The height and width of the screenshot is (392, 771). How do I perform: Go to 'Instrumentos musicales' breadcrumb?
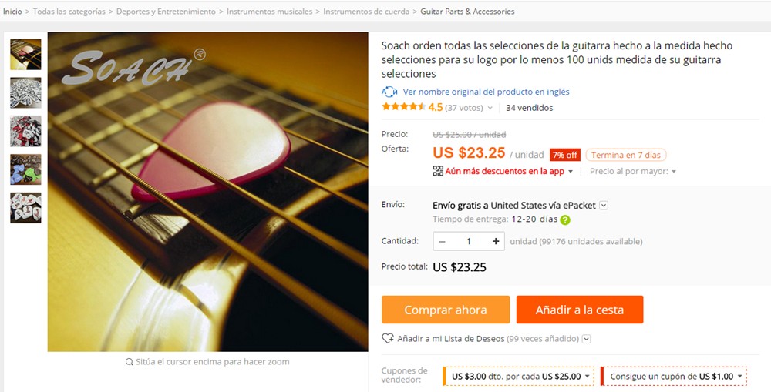270,12
